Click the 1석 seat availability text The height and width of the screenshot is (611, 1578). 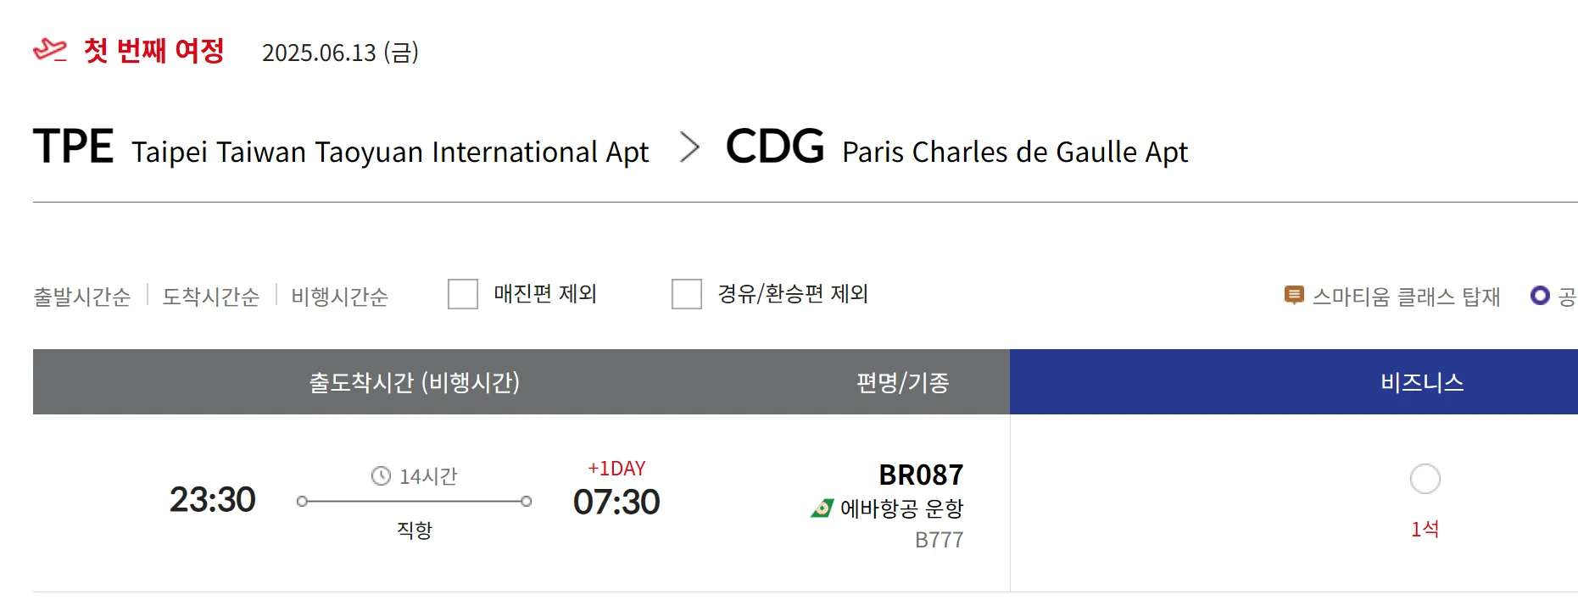[1425, 529]
